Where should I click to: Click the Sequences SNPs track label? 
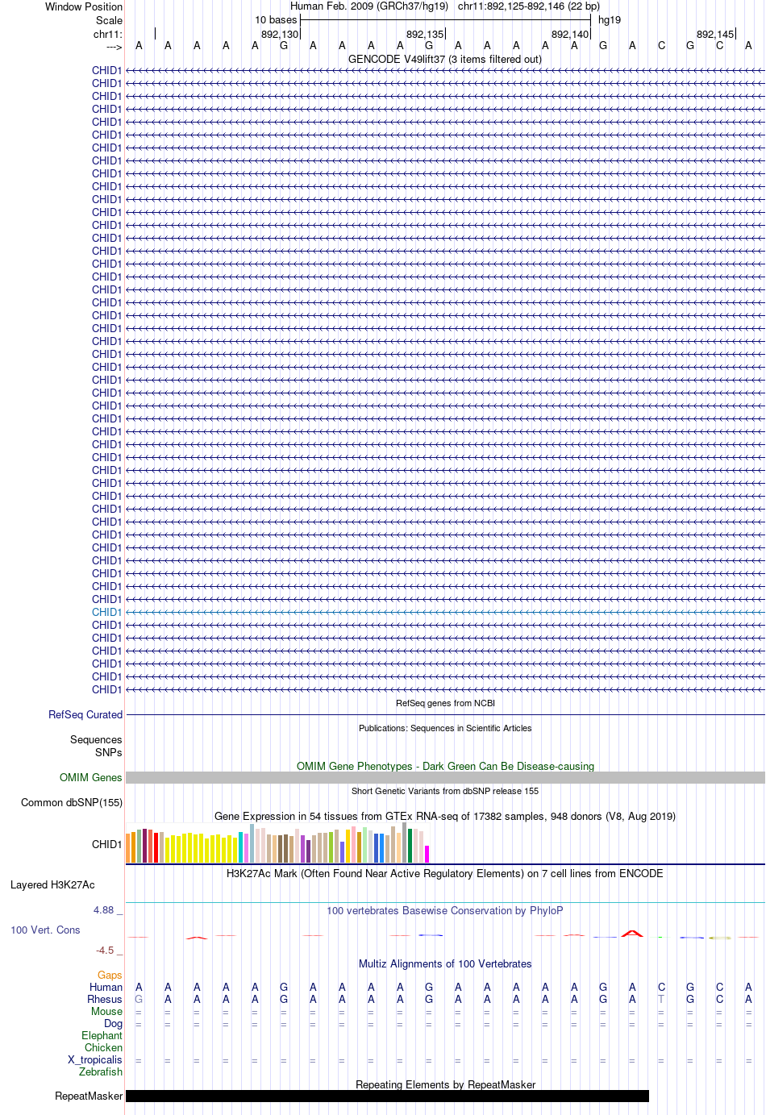tap(96, 746)
